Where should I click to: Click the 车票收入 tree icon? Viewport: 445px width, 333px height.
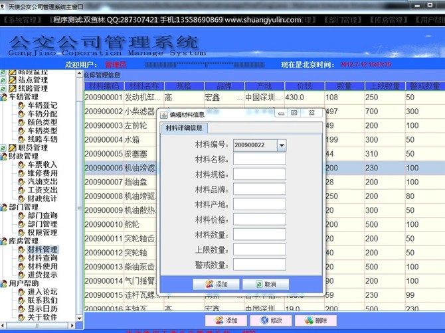(x=21, y=165)
